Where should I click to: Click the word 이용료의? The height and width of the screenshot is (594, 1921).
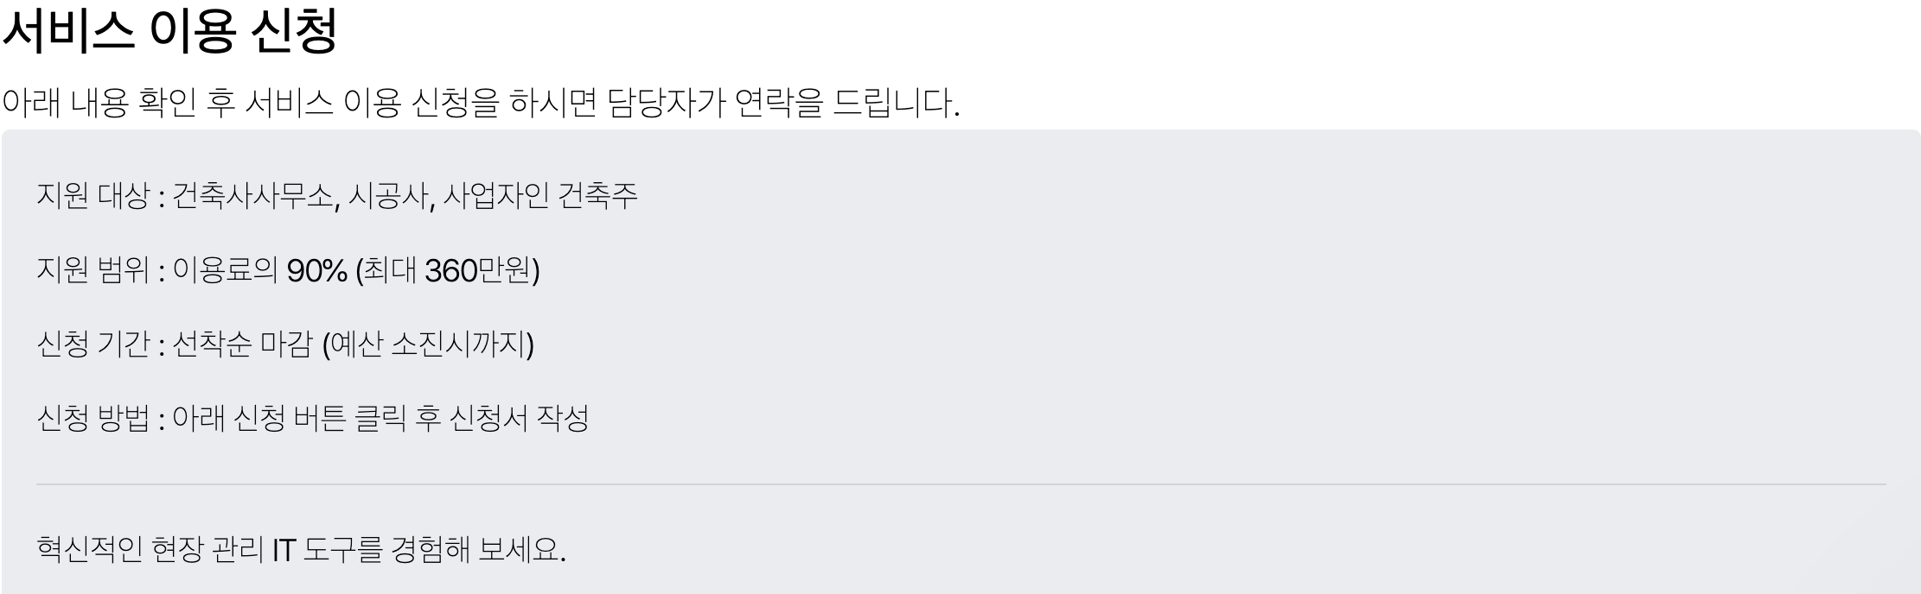coord(225,270)
